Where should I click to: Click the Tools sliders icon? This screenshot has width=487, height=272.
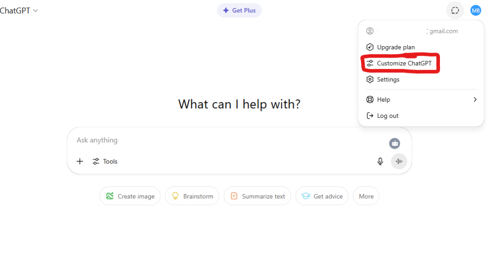coord(96,162)
